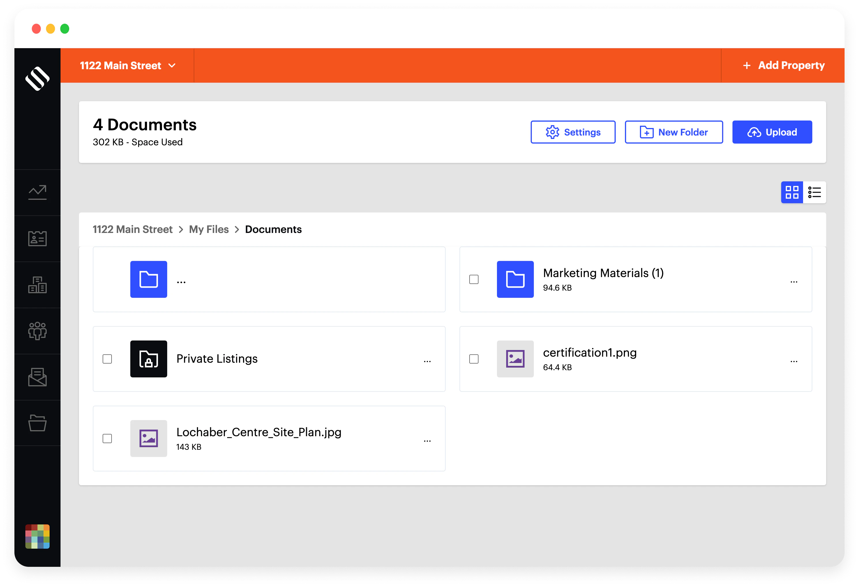859x587 pixels.
Task: Create a New Folder
Action: point(673,132)
